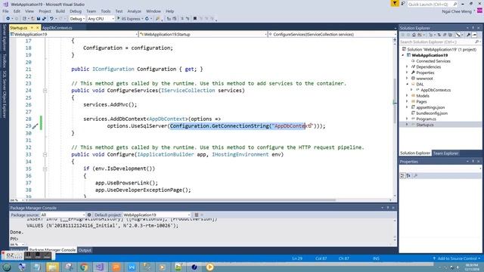The image size is (484, 272).
Task: Open the WebApplication19 project navigation dropdown
Action: [x=73, y=35]
